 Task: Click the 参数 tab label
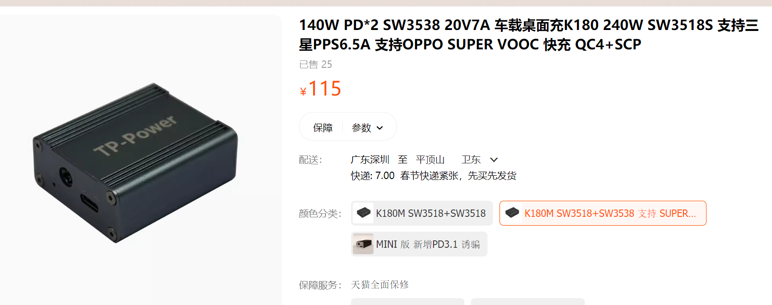pyautogui.click(x=362, y=128)
